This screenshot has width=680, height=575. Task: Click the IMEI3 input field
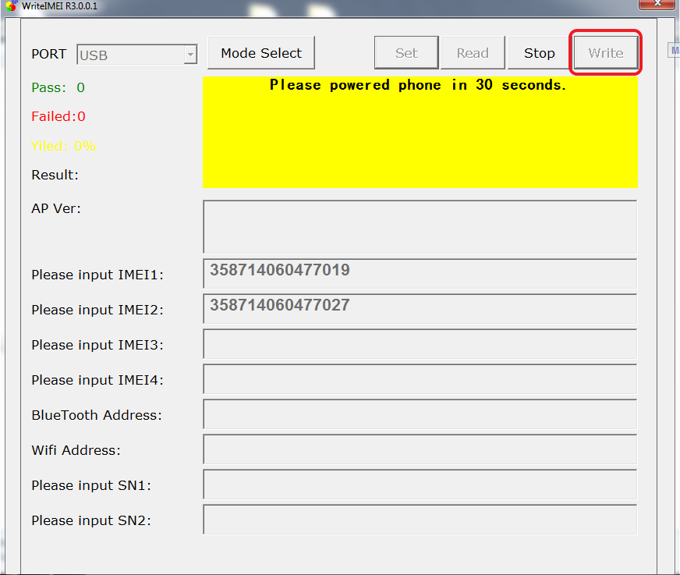click(x=420, y=344)
